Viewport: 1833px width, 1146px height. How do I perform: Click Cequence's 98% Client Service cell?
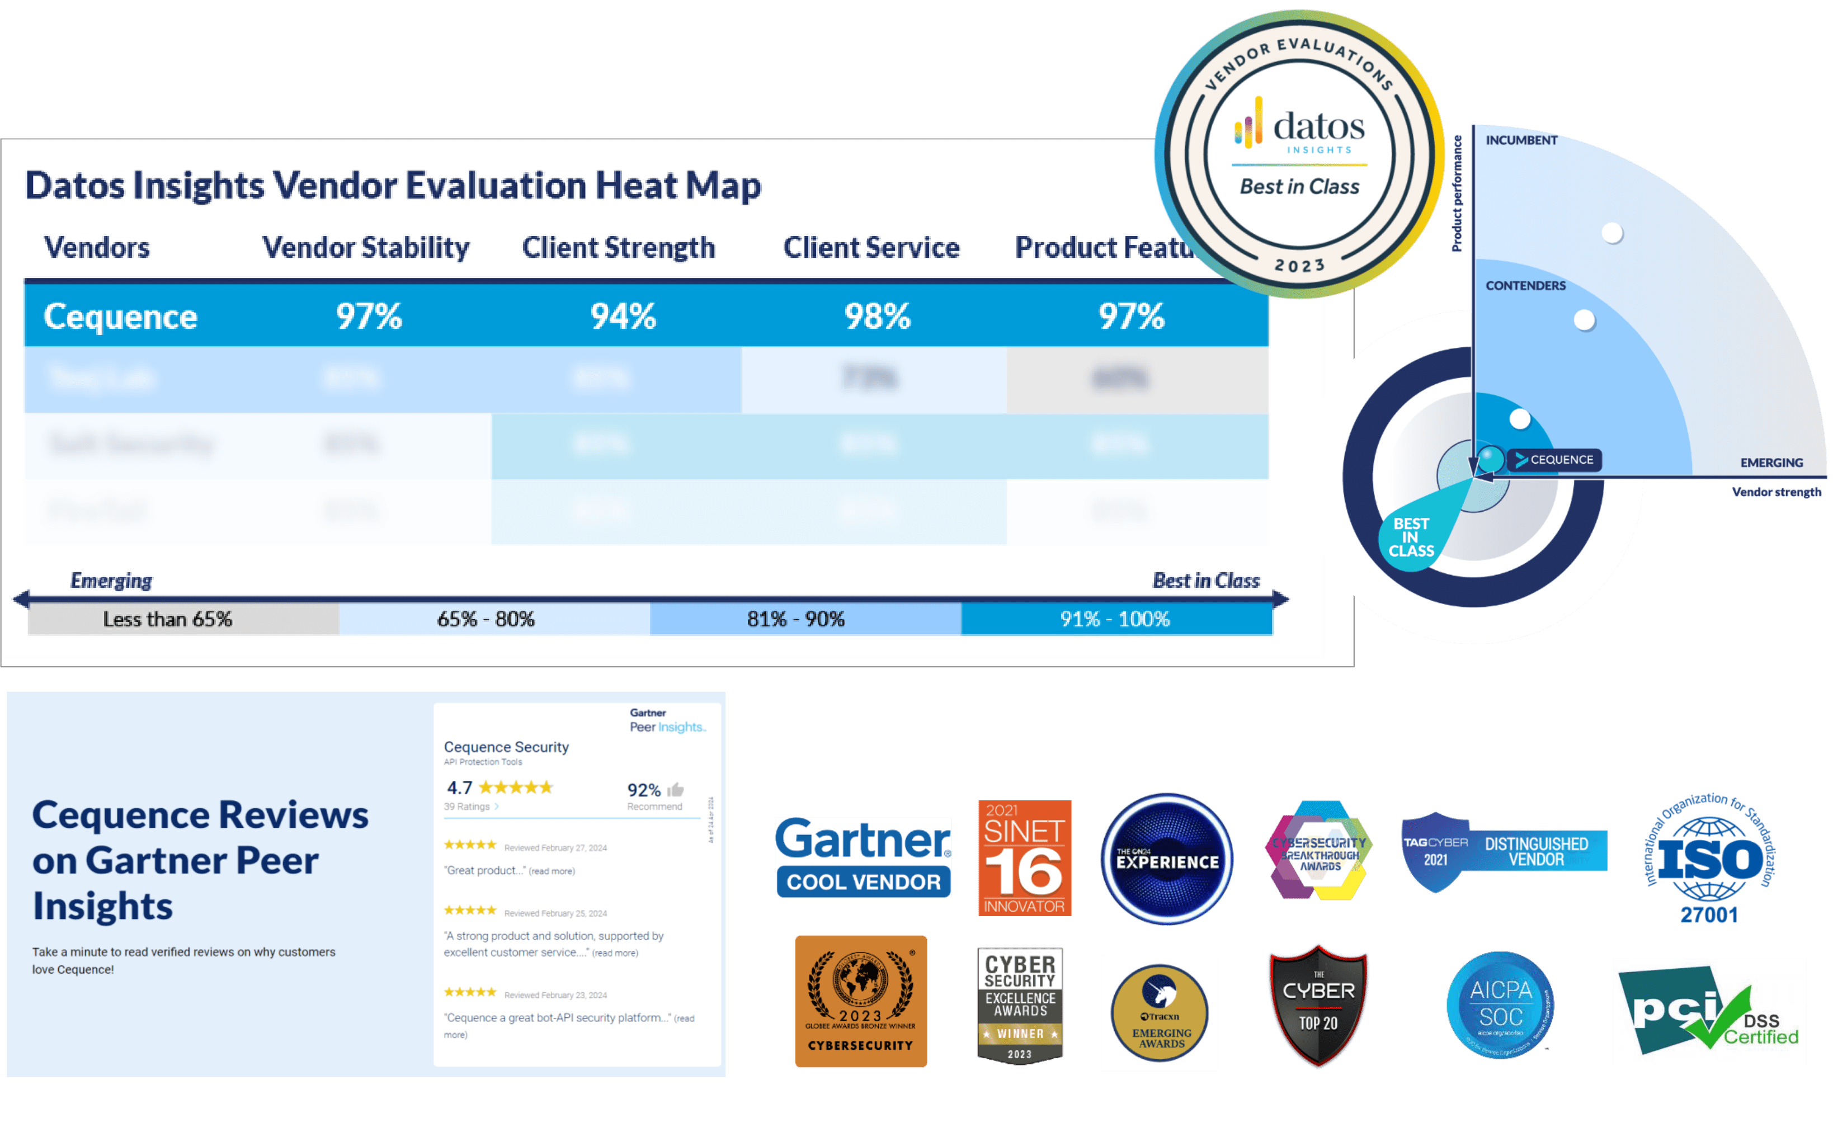tap(877, 316)
